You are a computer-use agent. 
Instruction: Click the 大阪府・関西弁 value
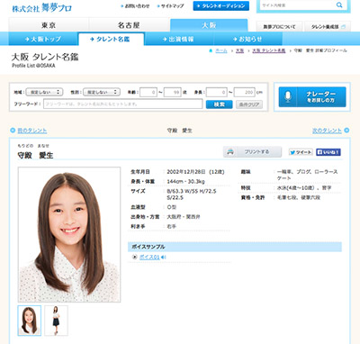(184, 217)
